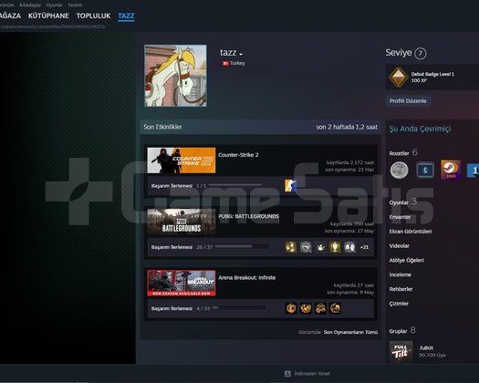The image size is (479, 383).
Task: Open the Debut Badge diamond icon
Action: (399, 77)
